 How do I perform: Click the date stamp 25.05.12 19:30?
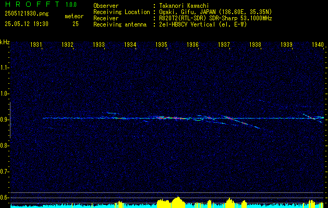pos(27,24)
